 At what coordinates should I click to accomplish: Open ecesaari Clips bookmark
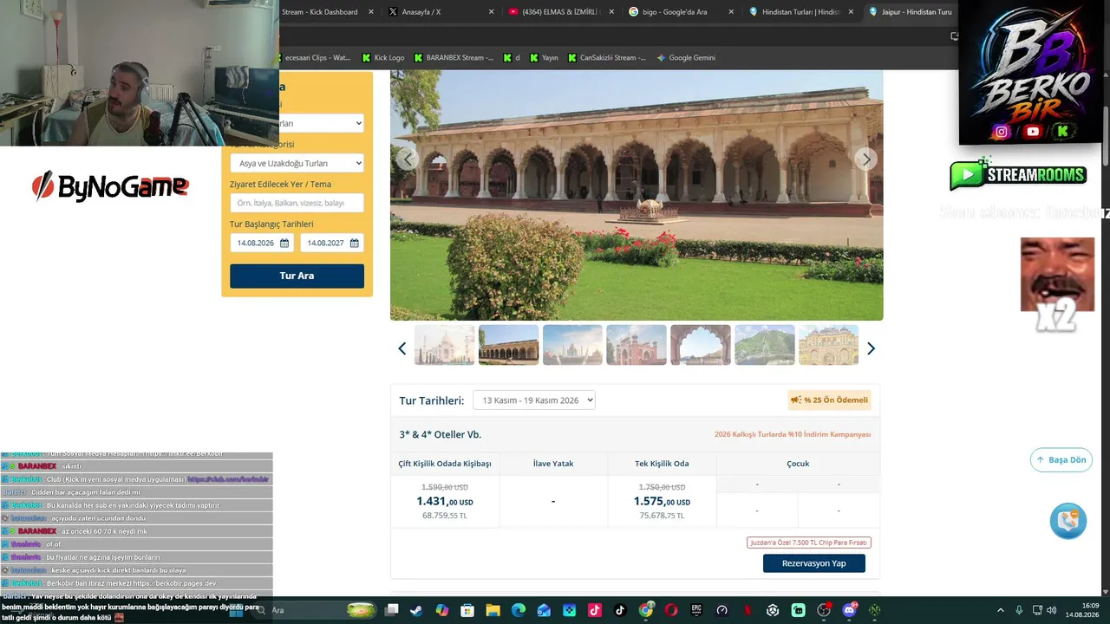[316, 58]
